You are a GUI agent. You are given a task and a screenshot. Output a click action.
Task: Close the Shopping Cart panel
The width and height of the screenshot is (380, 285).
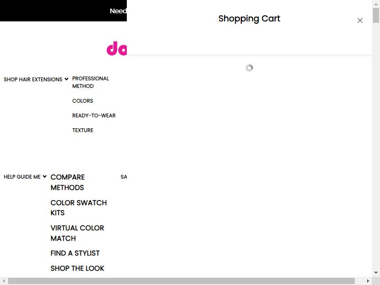coord(360,20)
